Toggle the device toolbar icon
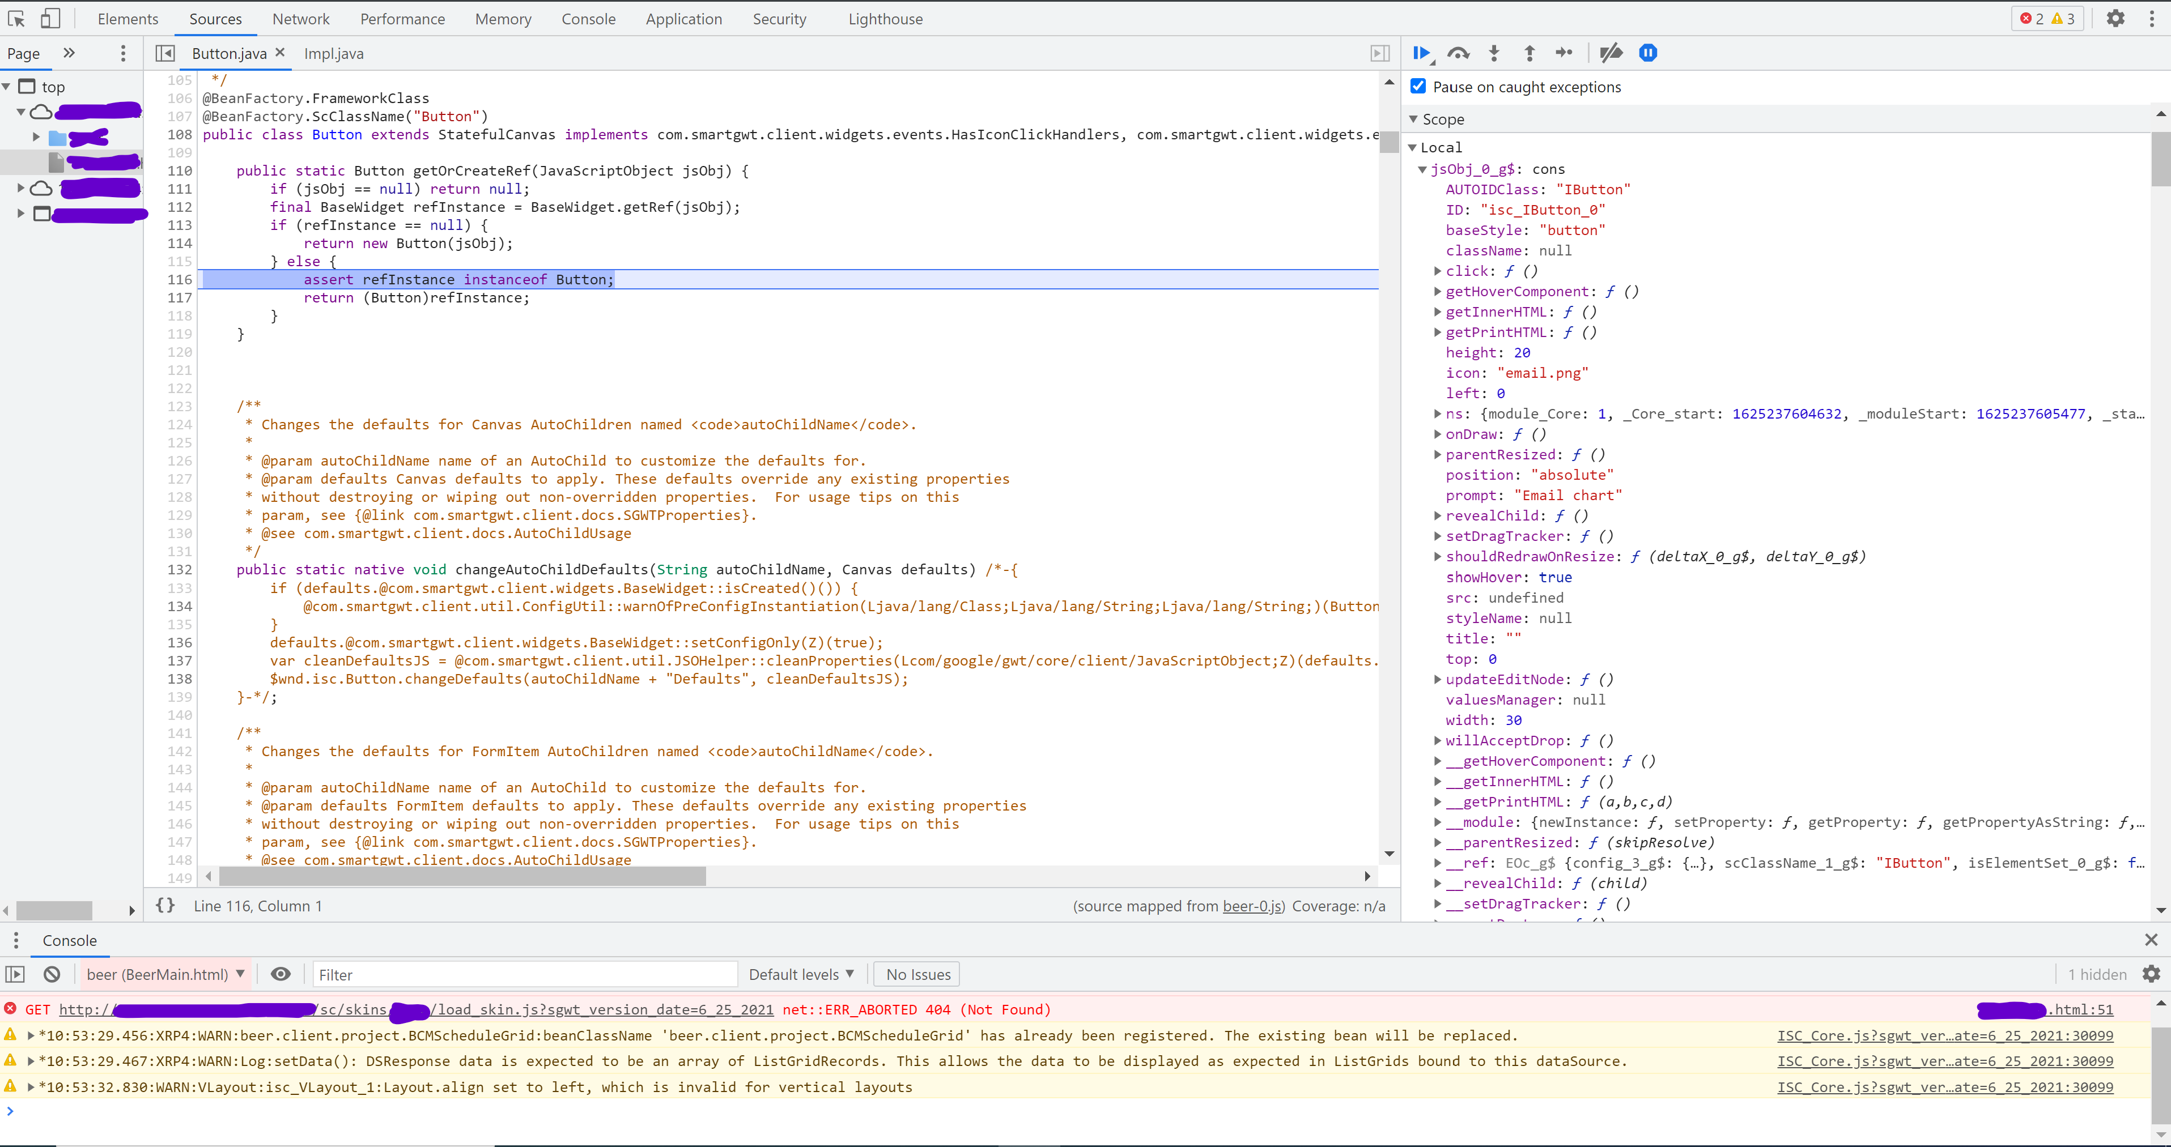 (50, 19)
